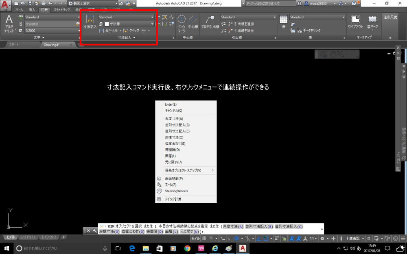407x254 pixels.
Task: Select the 中心マーク center mark tool
Action: click(x=182, y=24)
